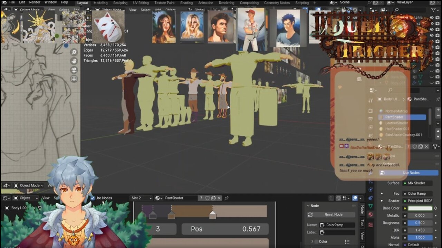Click the pan hand viewport gizmo
The height and width of the screenshot is (248, 442).
[74, 61]
